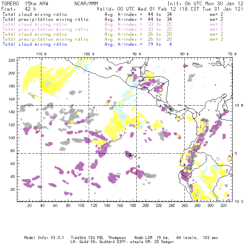
Task: Click "sm= 2" on the black cloud row
Action: (x=216, y=14)
